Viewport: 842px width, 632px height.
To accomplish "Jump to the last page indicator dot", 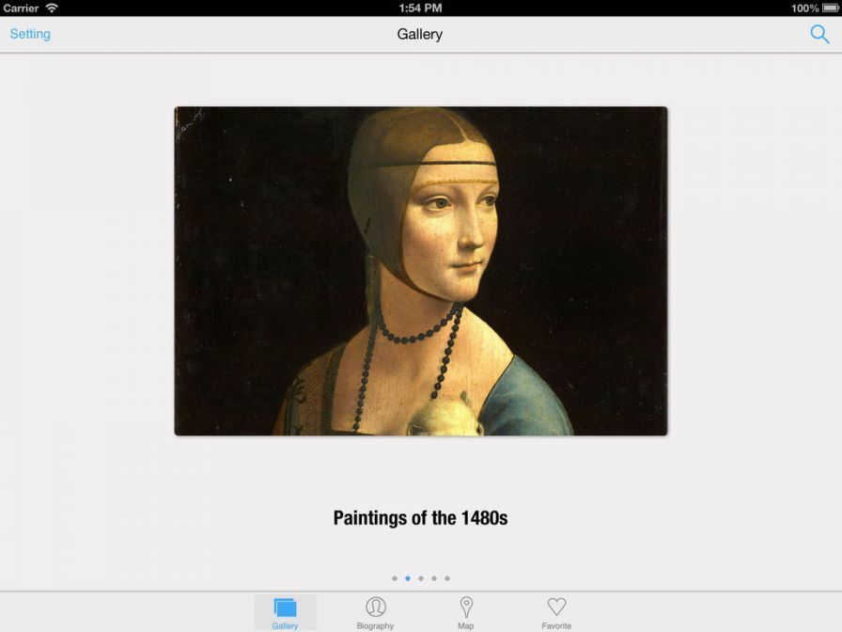I will [x=447, y=578].
